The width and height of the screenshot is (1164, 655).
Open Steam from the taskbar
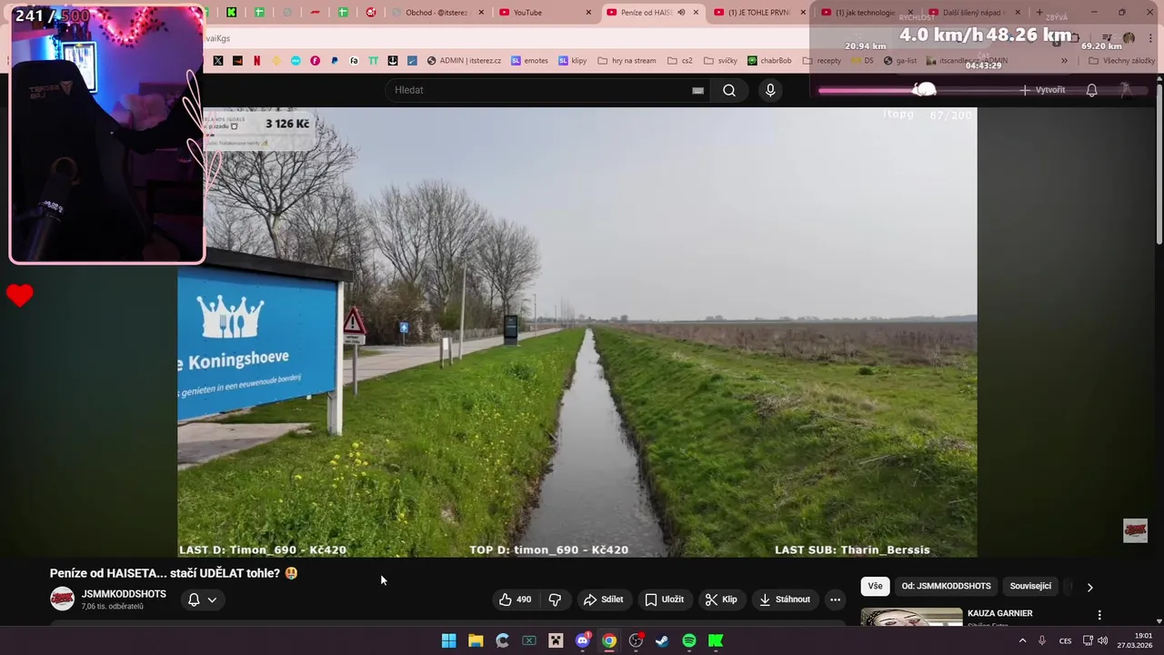pos(662,640)
